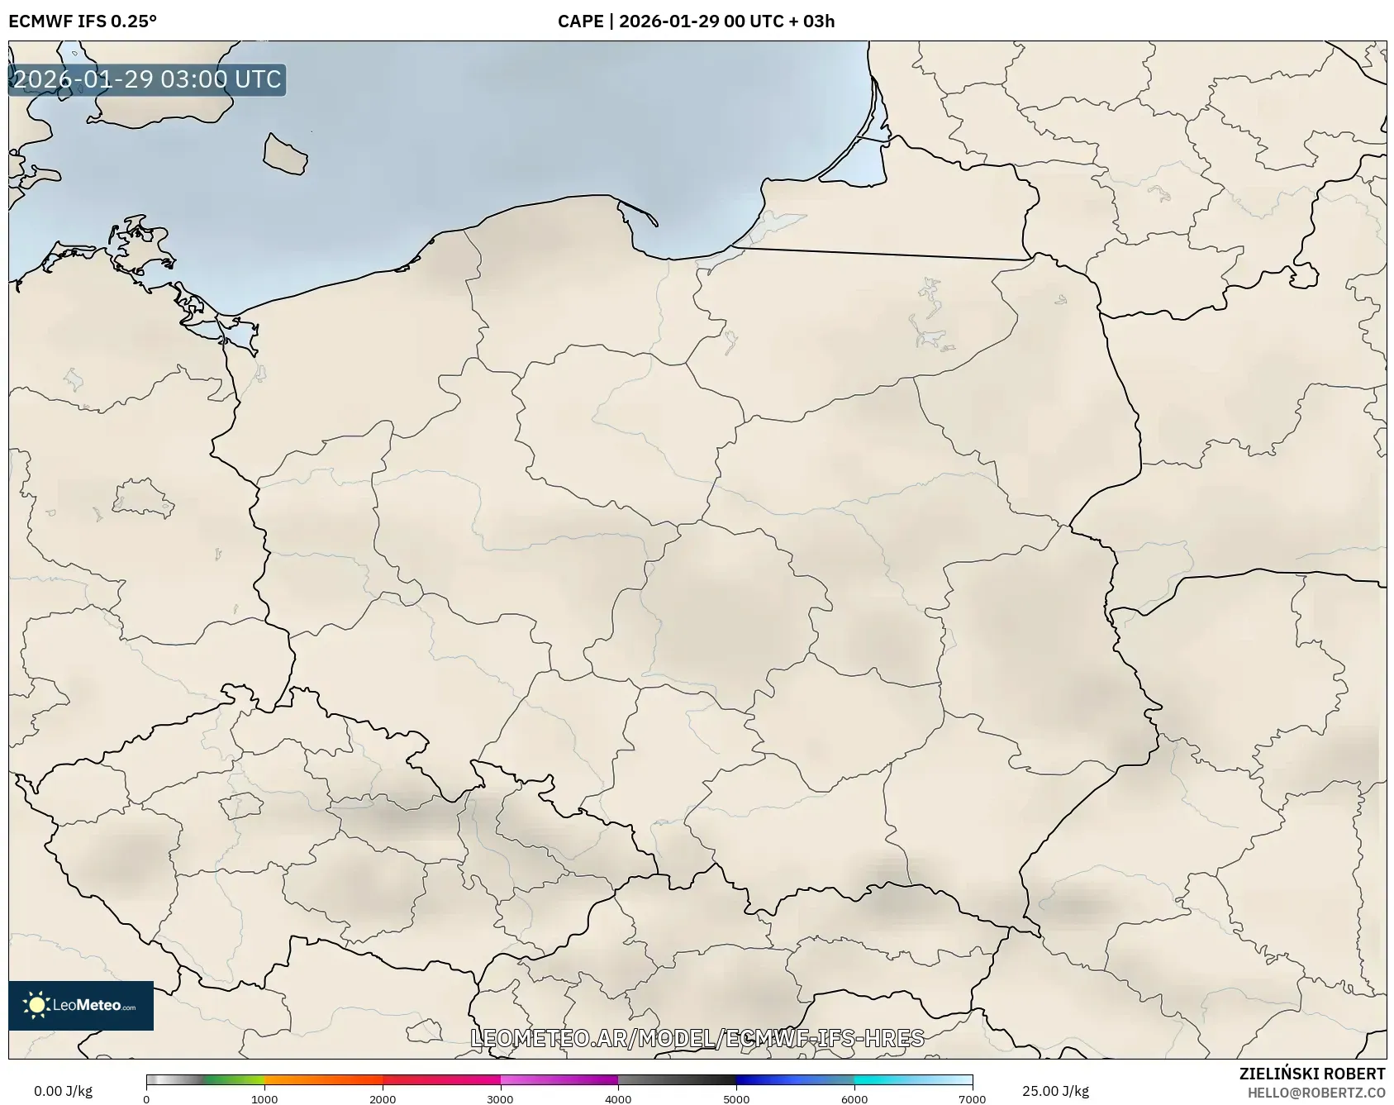Toggle the LEOMETEO.AR watermark visibility
Viewport: 1394px width, 1105px height.
tap(698, 1039)
